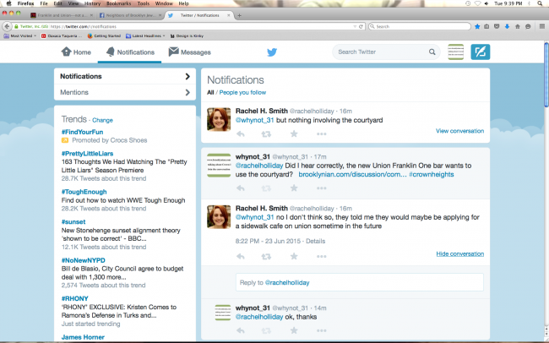Click Hide conversation link
Viewport: 549px width, 343px height.
pos(459,253)
